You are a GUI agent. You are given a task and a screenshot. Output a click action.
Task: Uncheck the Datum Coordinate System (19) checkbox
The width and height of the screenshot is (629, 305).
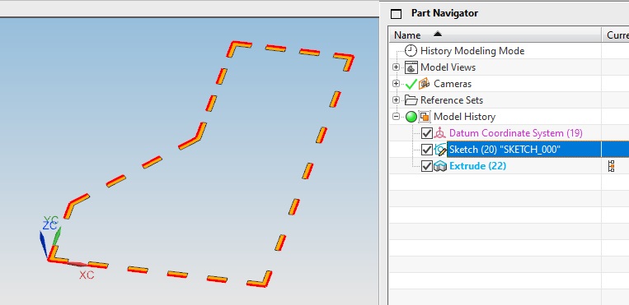(427, 133)
